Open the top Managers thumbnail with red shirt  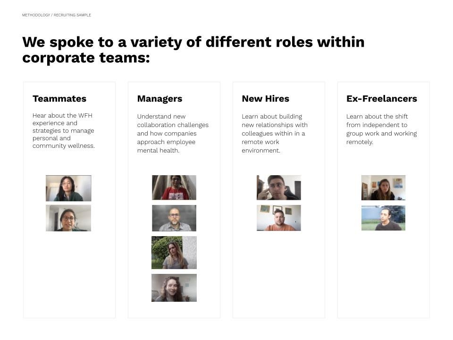174,187
